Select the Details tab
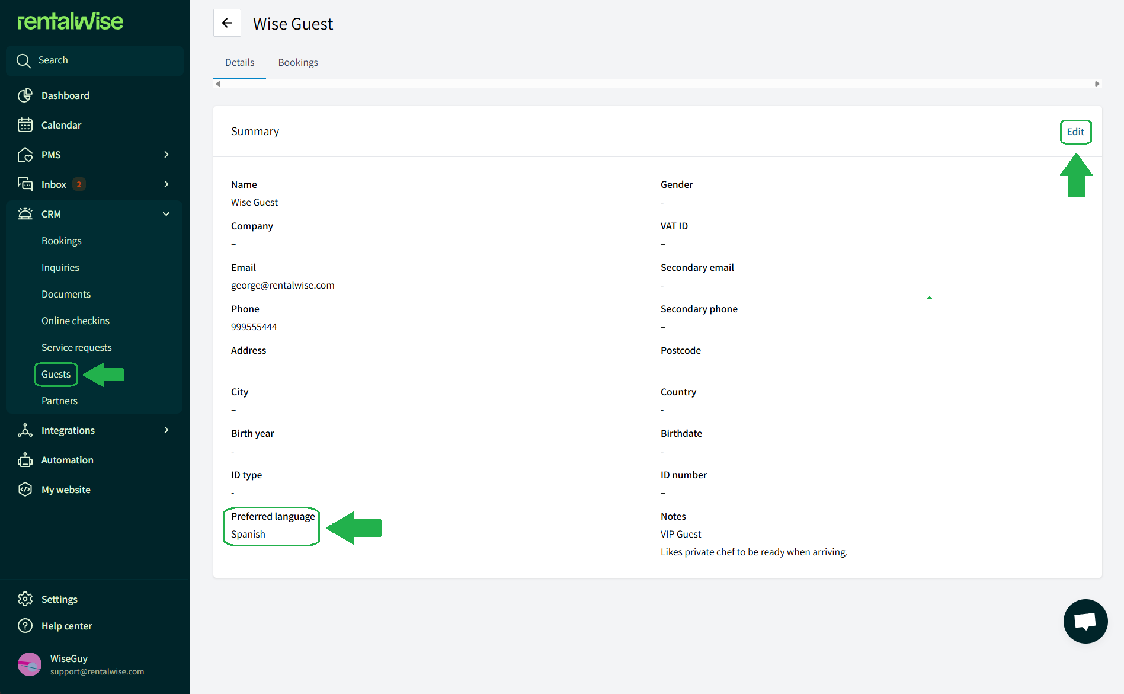Screen dimensions: 1124x694 [239, 62]
